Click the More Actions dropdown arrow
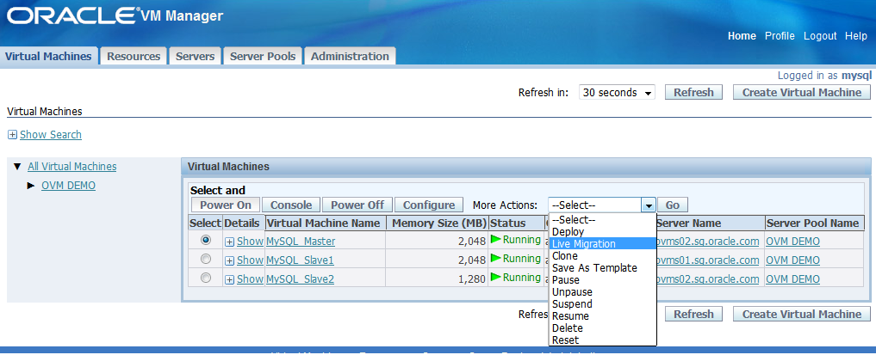Viewport: 876px width, 355px height. pos(648,205)
